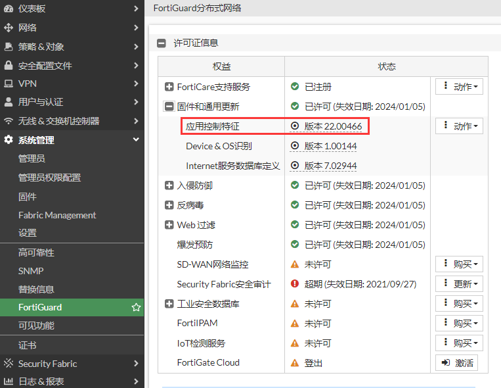This screenshot has height=388, width=501.
Task: Open the 动作 dropdown for FortiCare支持服务
Action: click(459, 87)
